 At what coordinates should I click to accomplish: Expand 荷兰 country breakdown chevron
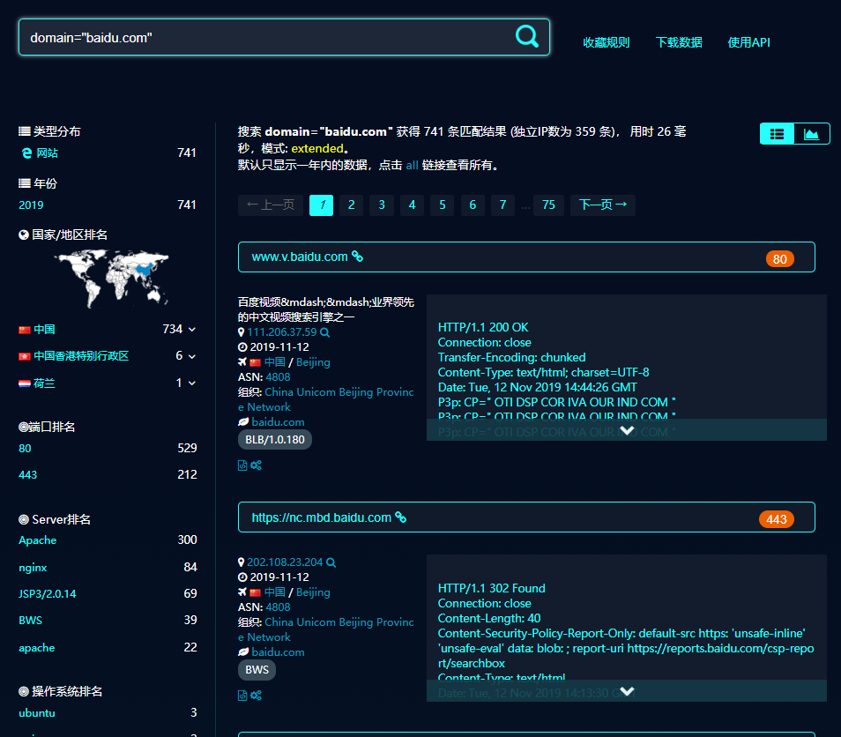click(192, 383)
